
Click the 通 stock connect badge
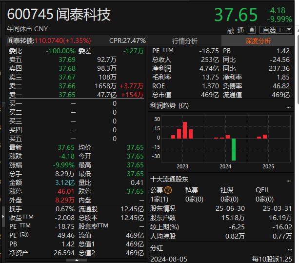coord(241,30)
